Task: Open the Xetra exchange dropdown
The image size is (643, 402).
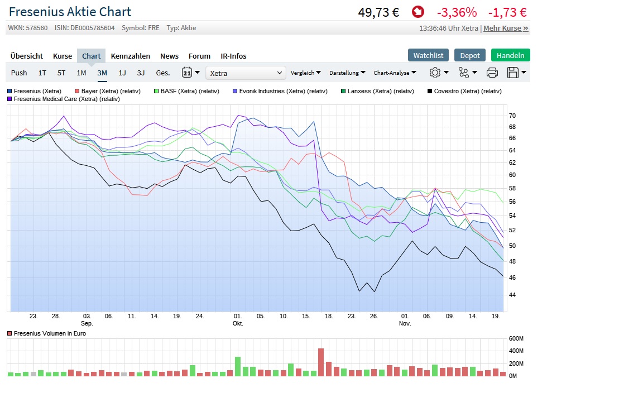Action: 246,73
